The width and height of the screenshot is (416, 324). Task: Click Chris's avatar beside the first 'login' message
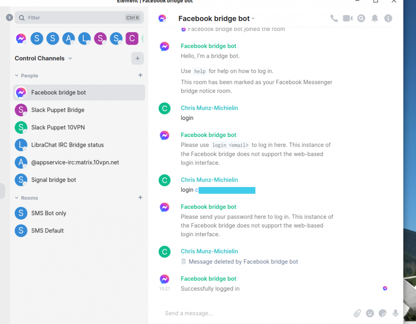click(165, 109)
